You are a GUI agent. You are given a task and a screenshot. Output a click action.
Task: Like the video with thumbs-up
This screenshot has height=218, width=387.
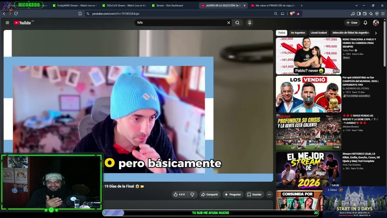[179, 194]
